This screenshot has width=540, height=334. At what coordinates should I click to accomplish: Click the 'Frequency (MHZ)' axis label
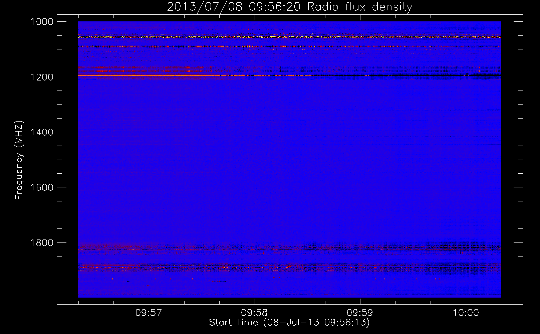point(19,160)
